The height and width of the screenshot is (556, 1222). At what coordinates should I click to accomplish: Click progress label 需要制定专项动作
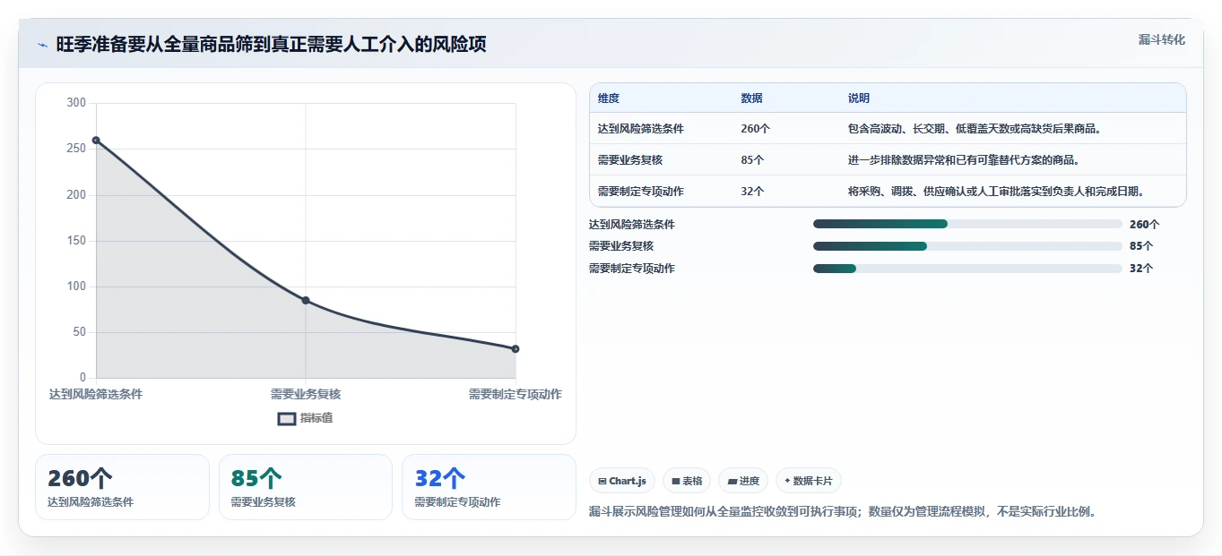(632, 269)
